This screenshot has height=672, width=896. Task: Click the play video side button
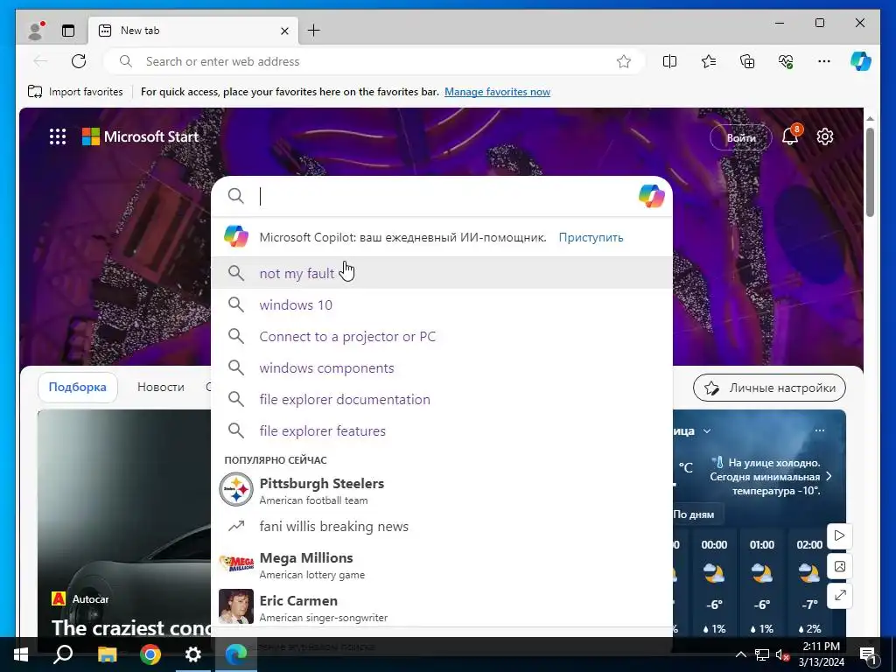839,535
